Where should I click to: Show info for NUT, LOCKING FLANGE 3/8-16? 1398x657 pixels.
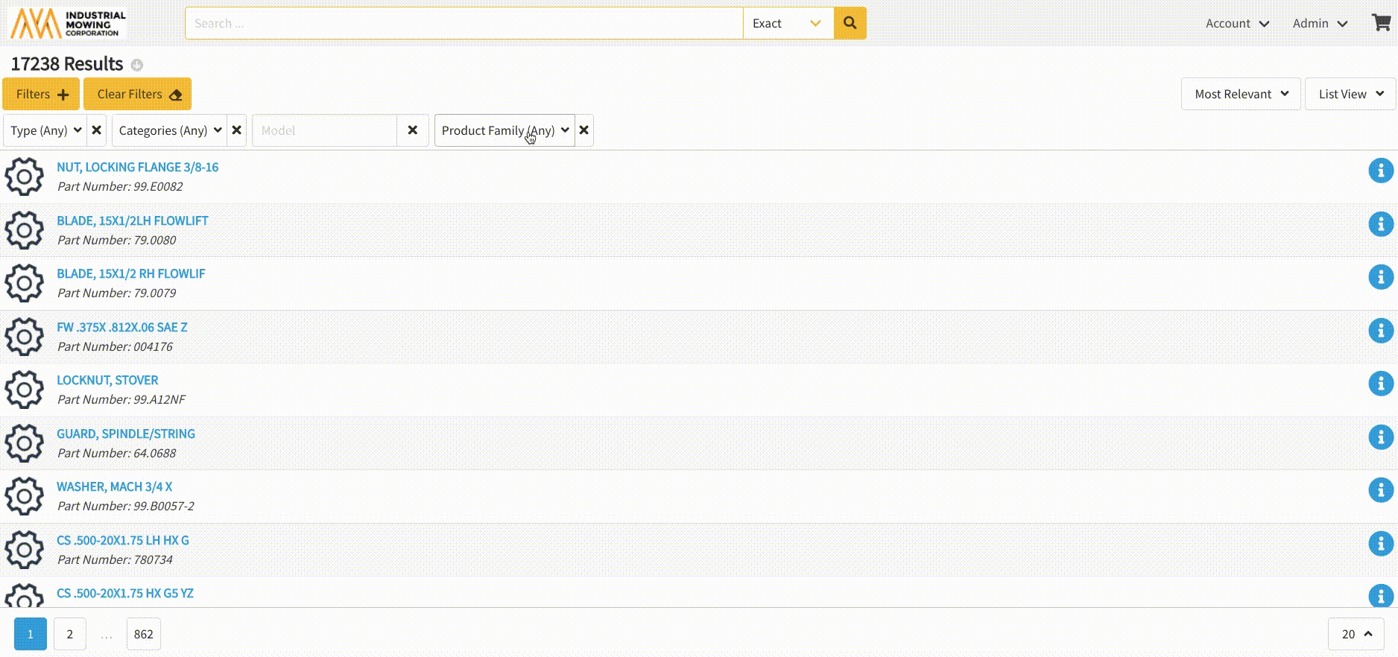click(x=1380, y=171)
